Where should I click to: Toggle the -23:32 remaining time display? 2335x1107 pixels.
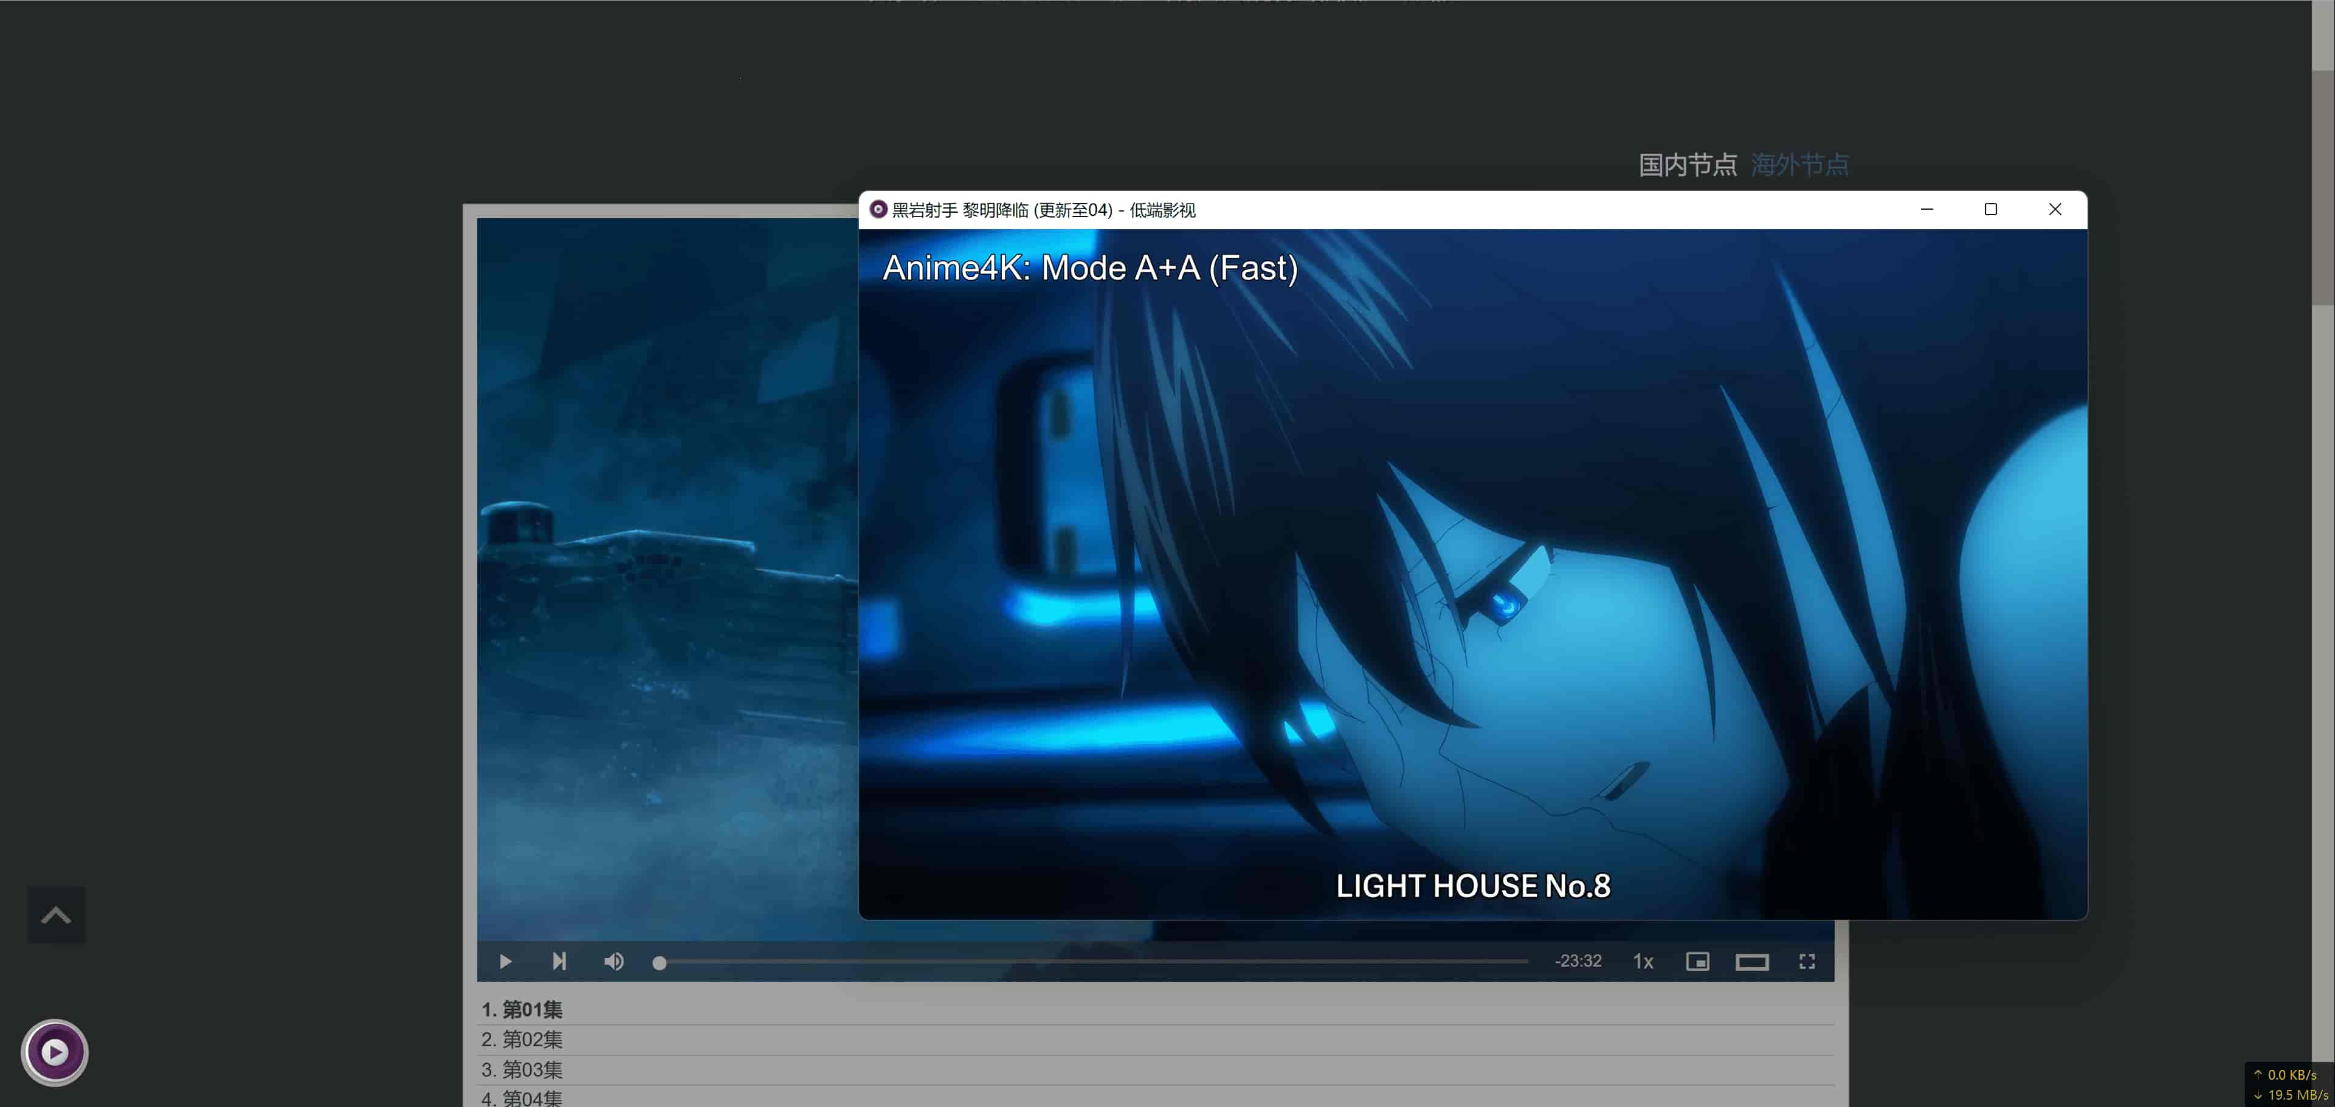[1578, 961]
